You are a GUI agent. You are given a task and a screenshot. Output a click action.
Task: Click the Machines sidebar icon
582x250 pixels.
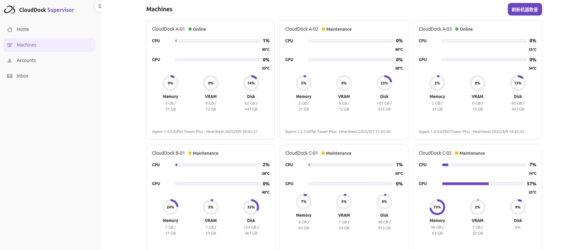coord(10,45)
